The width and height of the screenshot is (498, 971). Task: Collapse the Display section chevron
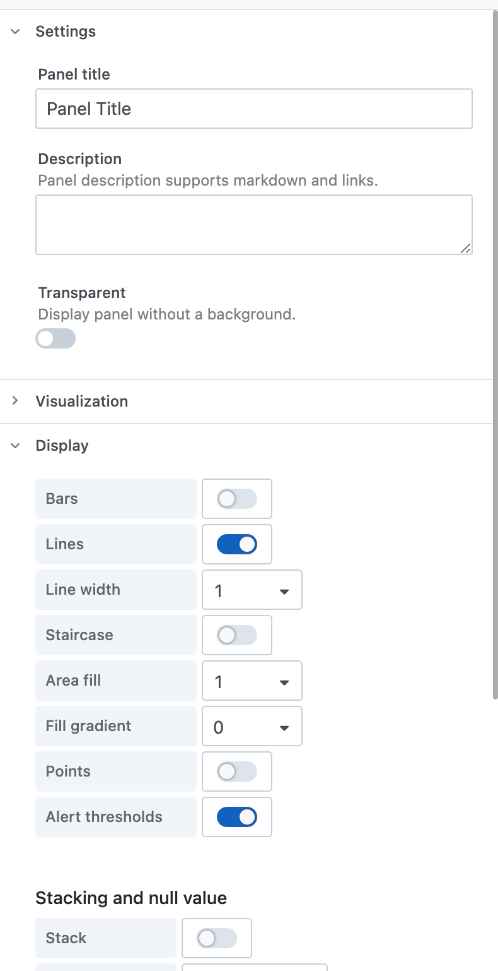(x=15, y=446)
